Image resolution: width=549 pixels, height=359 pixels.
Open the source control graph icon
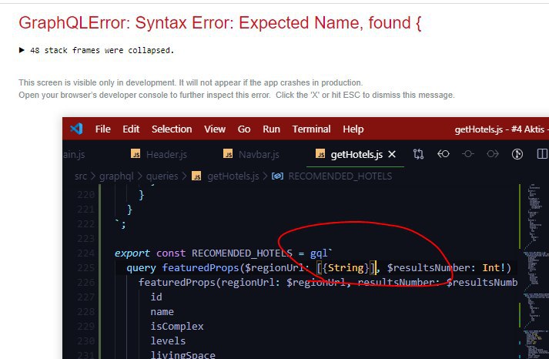(x=517, y=154)
